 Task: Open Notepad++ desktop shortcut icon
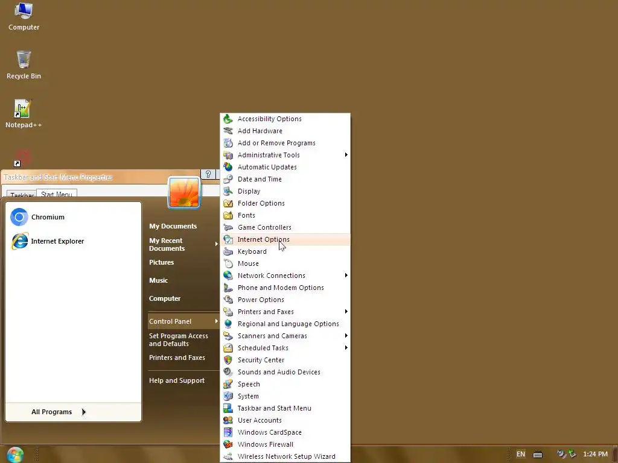coord(22,109)
